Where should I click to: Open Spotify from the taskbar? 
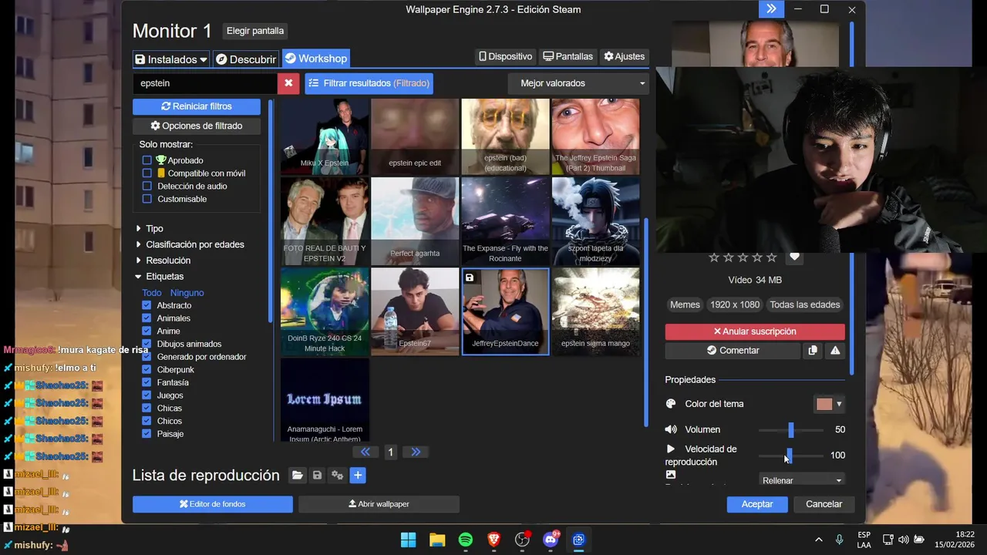point(466,540)
